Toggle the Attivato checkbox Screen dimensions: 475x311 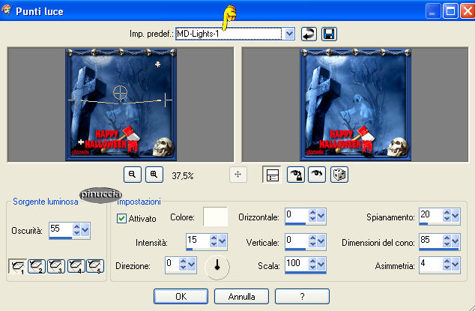[x=121, y=218]
